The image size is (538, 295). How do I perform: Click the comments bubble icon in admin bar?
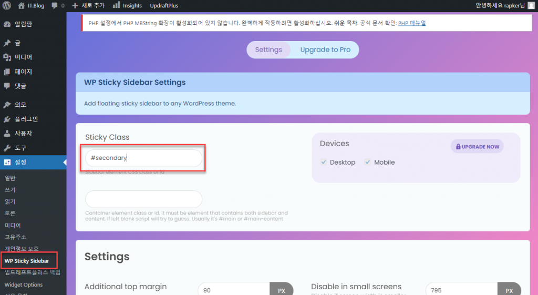pos(55,6)
